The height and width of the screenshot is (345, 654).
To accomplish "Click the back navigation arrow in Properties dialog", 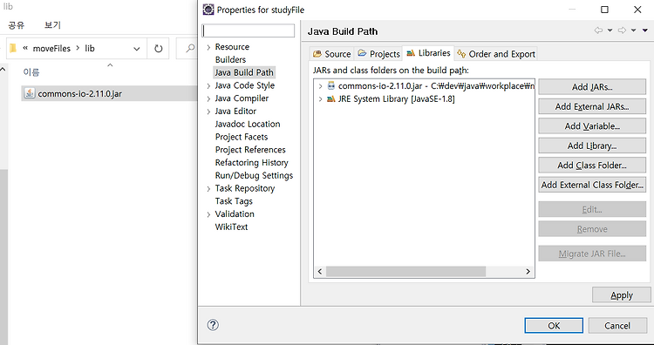I will click(x=598, y=30).
